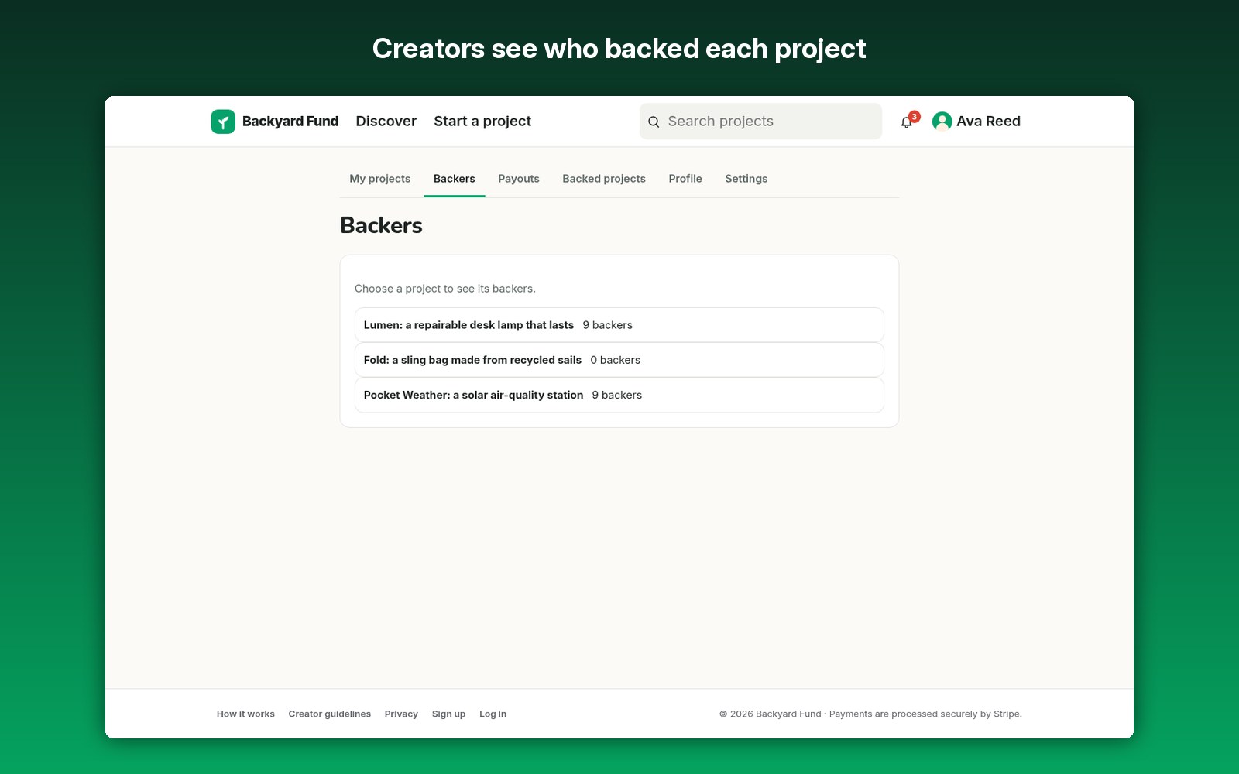Go to Start a project
The width and height of the screenshot is (1239, 774).
pos(482,122)
